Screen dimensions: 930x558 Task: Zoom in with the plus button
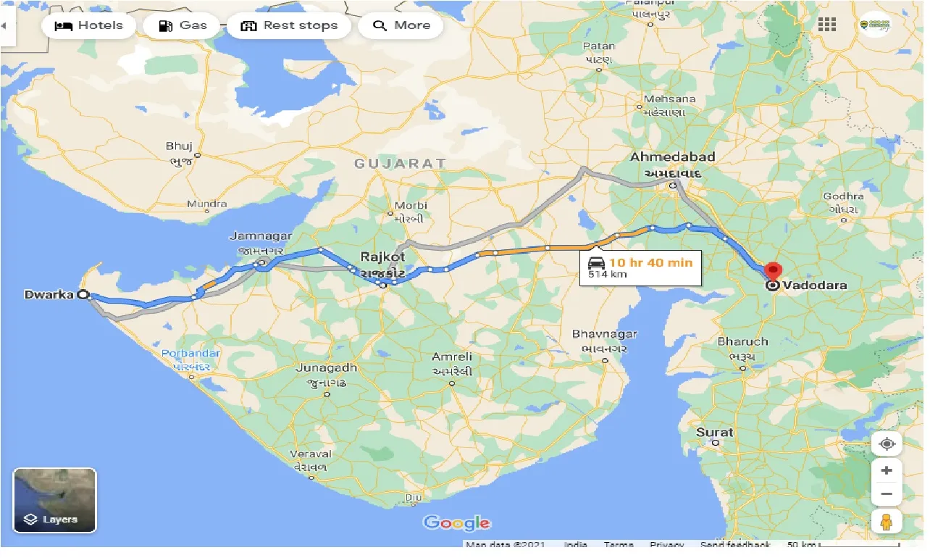(887, 470)
